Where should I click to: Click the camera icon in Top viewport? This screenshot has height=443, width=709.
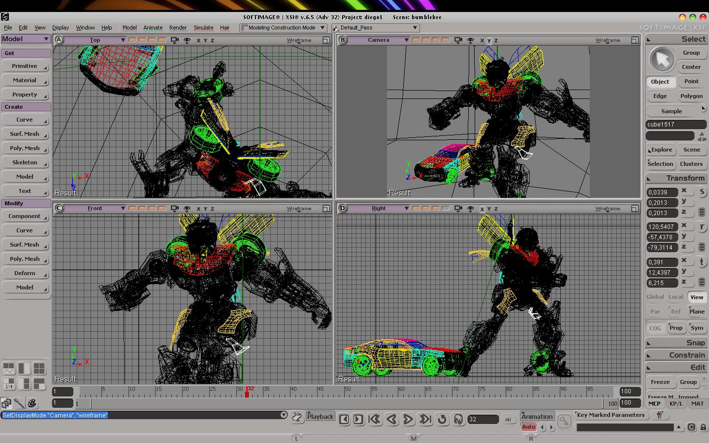coord(175,40)
